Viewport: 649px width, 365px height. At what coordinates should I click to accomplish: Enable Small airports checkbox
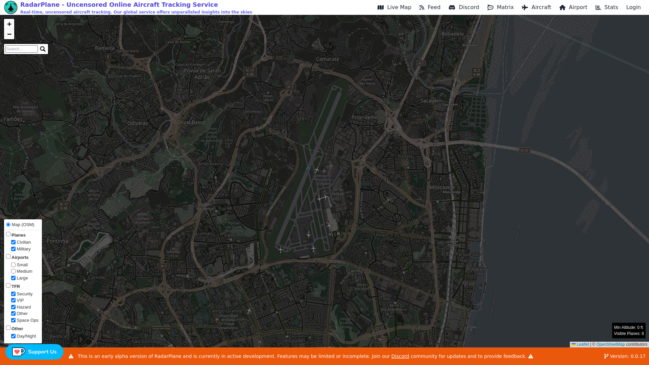click(x=14, y=265)
